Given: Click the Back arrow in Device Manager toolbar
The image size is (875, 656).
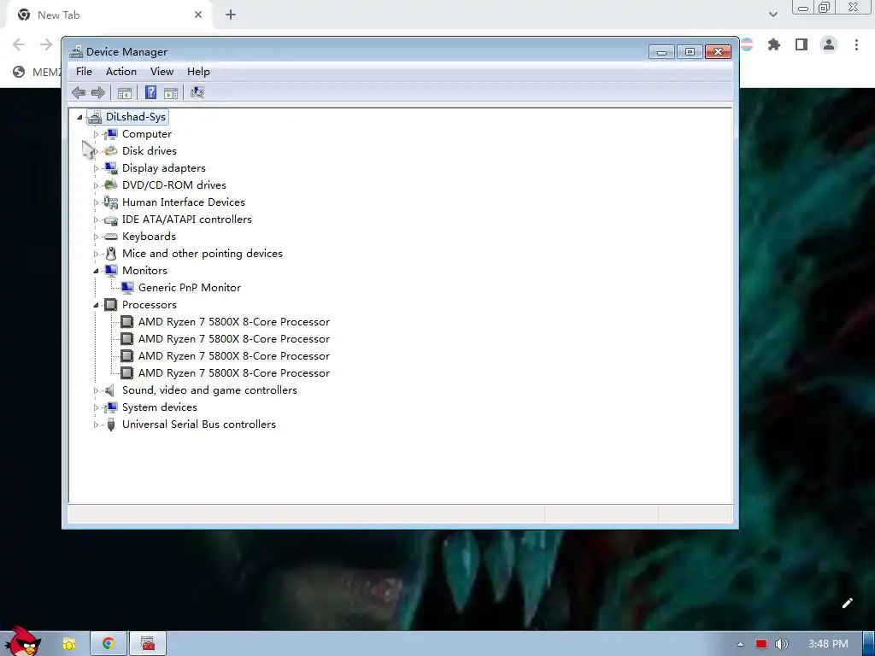Looking at the screenshot, I should [79, 92].
